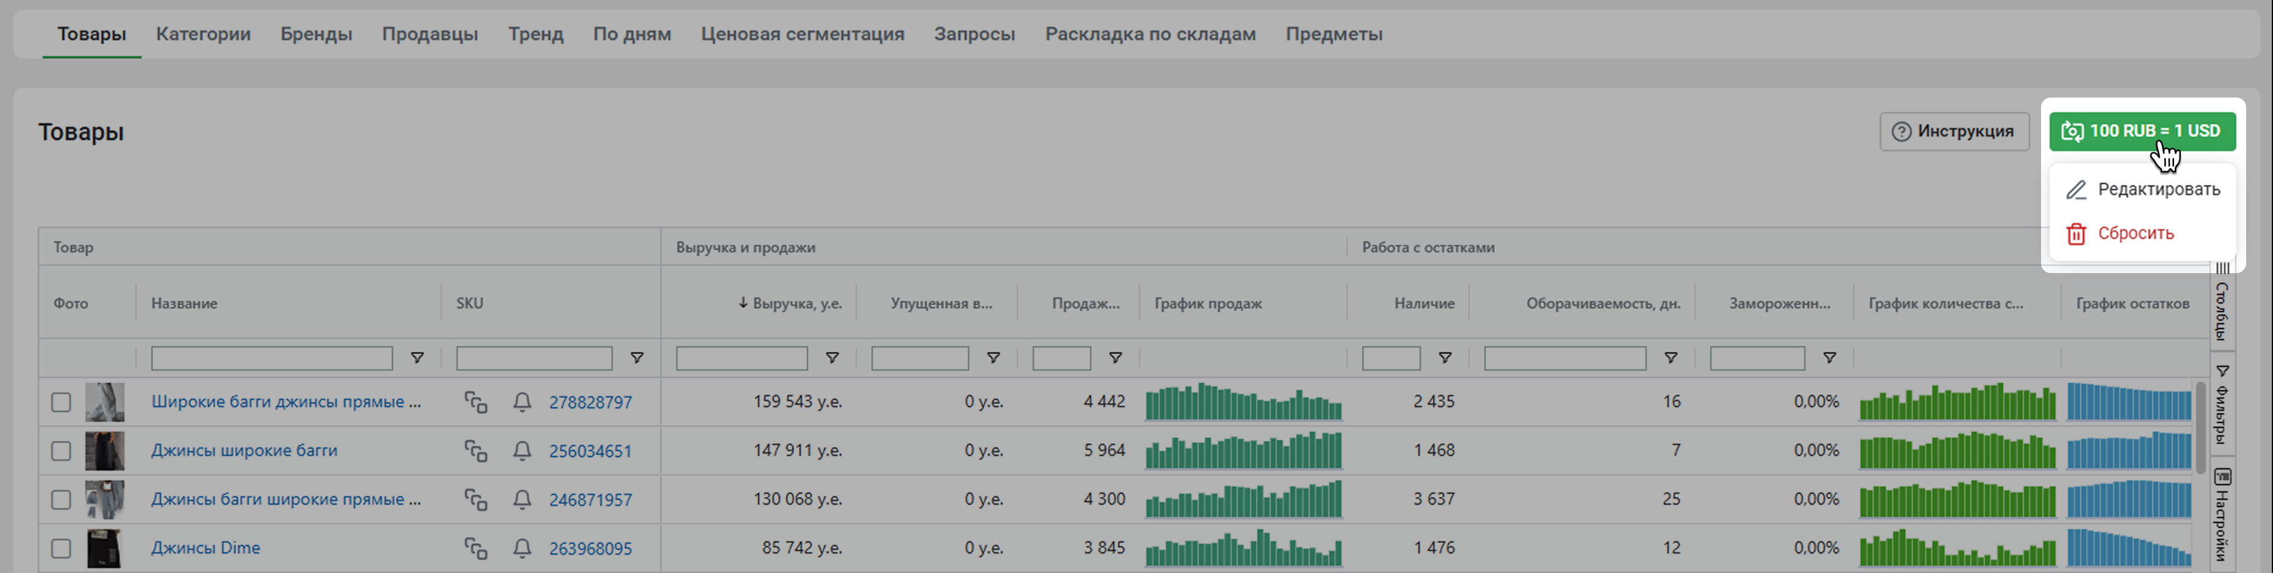
Task: Switch to the По дням tab
Action: [x=632, y=34]
